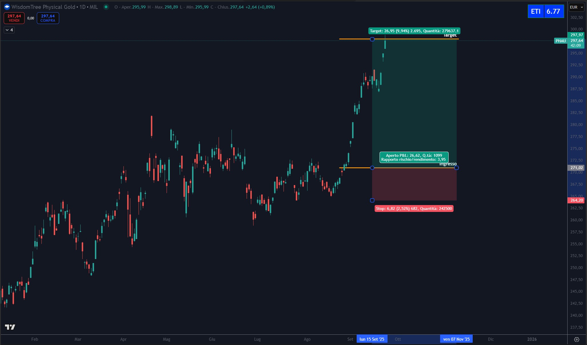Select the target level handle at left of orange line
The image size is (587, 345).
(372, 39)
